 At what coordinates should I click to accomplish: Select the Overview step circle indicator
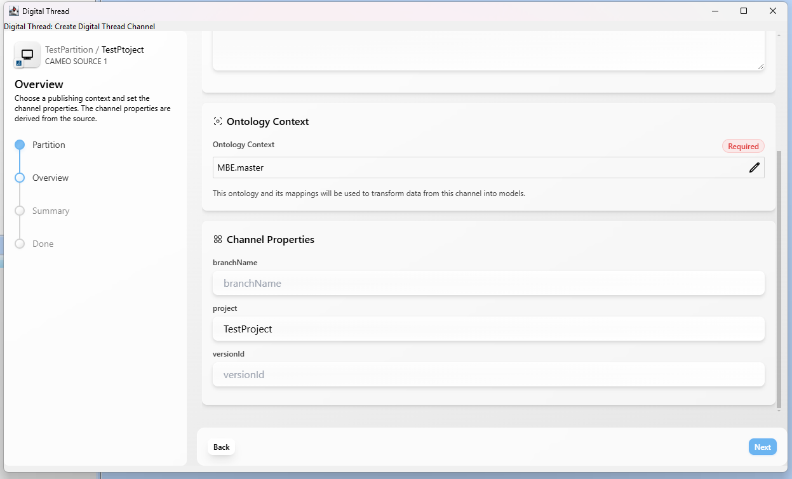(x=20, y=178)
